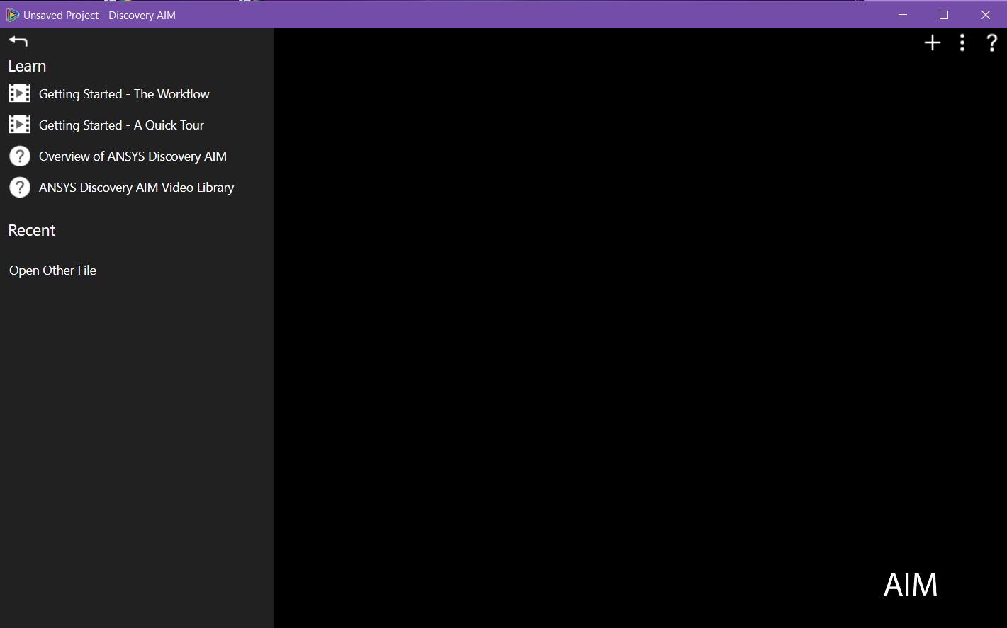Minimize the Discovery AIM window

[903, 15]
